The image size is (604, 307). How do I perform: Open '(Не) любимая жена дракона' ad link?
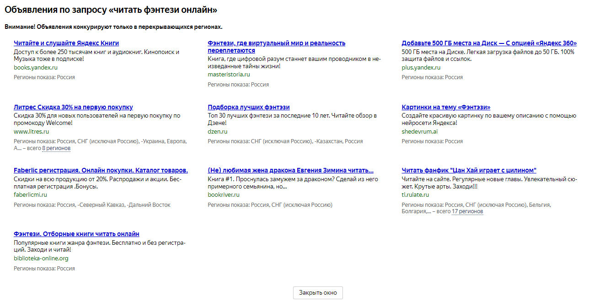click(x=290, y=170)
